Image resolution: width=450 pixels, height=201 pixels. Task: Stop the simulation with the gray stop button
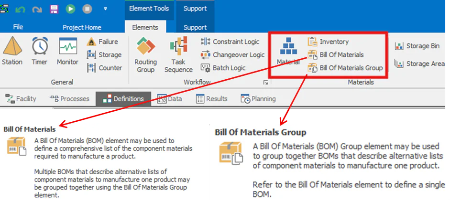[87, 9]
